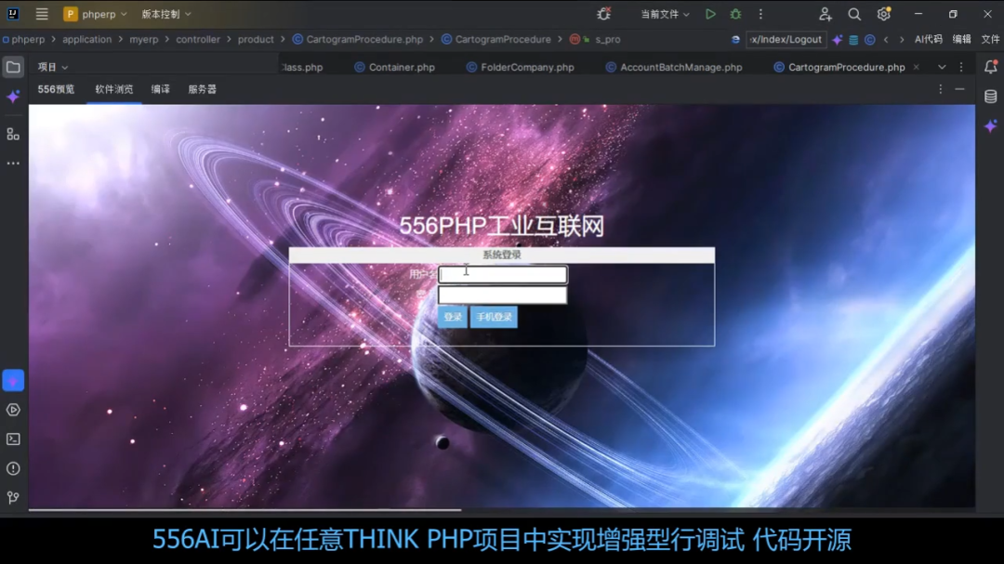The height and width of the screenshot is (564, 1004).
Task: Start debugging with the green bug icon
Action: [735, 13]
